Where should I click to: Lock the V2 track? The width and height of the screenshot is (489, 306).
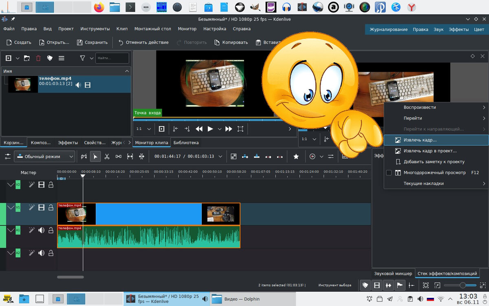(x=51, y=185)
